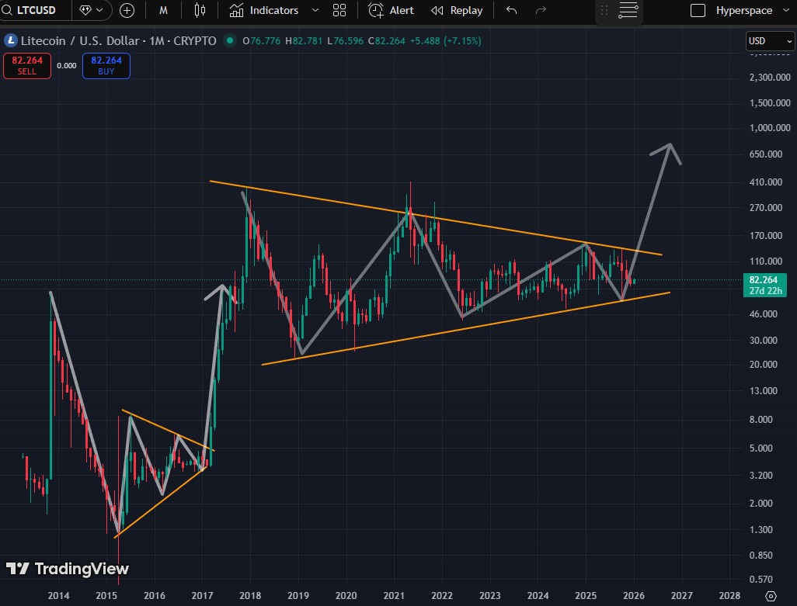Click the 0.000 spread value
The image size is (797, 606).
click(x=67, y=65)
